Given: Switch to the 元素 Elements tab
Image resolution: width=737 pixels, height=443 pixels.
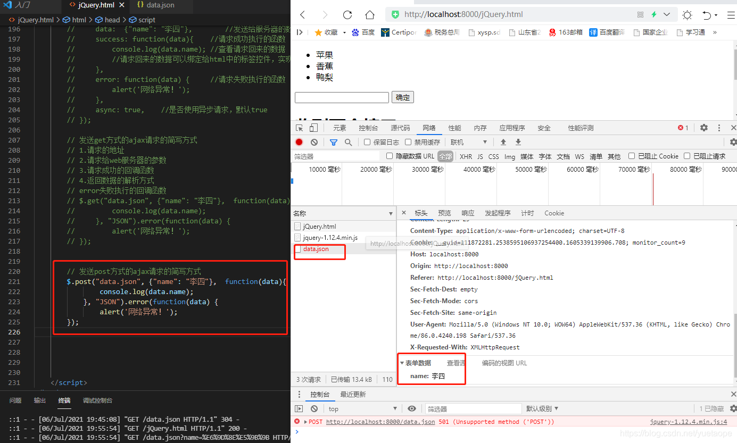Looking at the screenshot, I should tap(339, 128).
